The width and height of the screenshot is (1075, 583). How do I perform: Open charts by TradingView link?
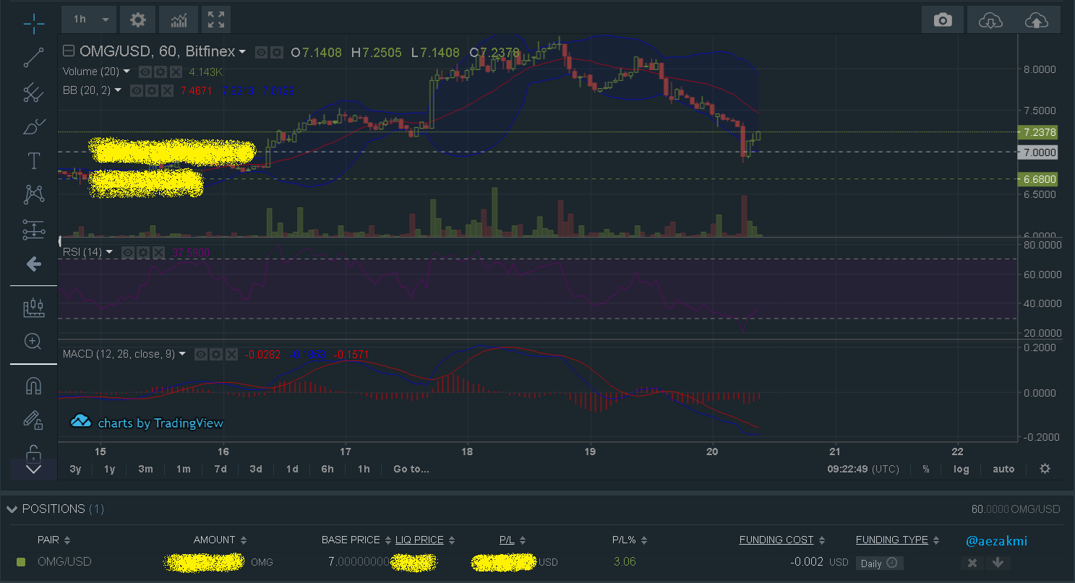[147, 423]
